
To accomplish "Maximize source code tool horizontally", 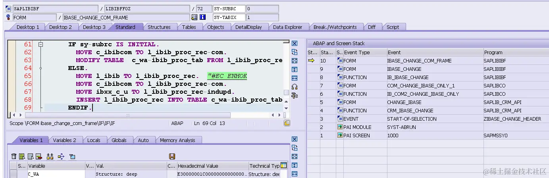I will (295, 78).
